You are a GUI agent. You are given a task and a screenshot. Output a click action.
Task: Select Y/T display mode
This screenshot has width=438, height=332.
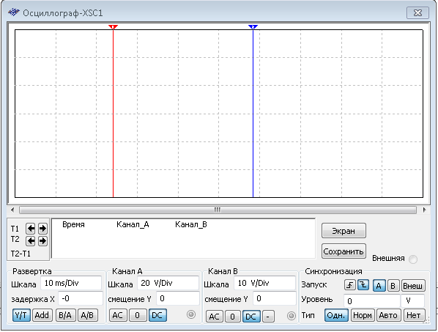[21, 315]
